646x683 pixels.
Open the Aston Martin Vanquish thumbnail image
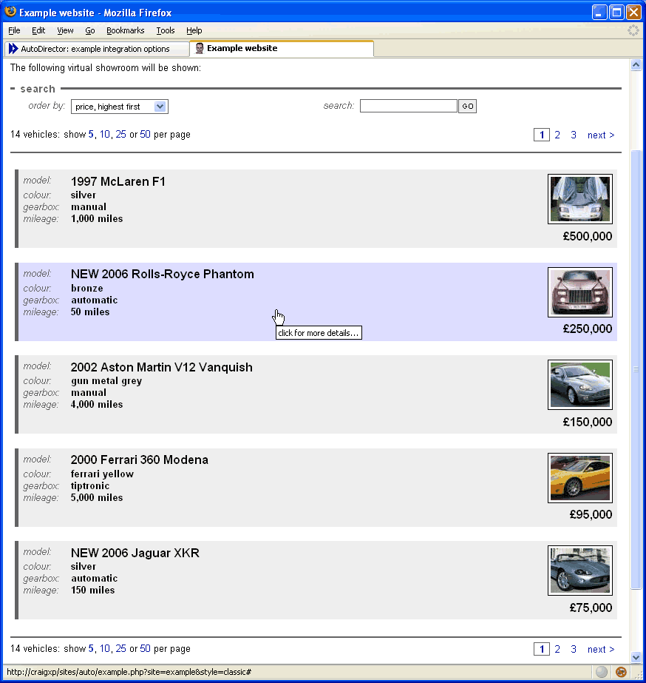[x=580, y=385]
